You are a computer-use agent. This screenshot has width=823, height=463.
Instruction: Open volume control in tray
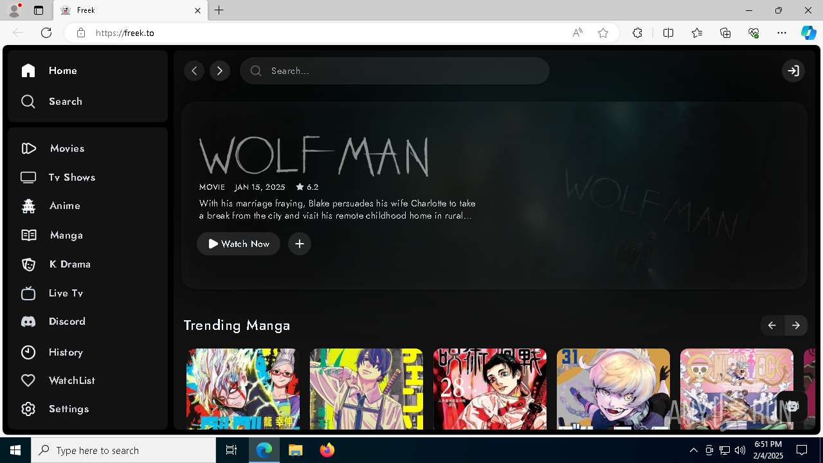[x=739, y=450]
